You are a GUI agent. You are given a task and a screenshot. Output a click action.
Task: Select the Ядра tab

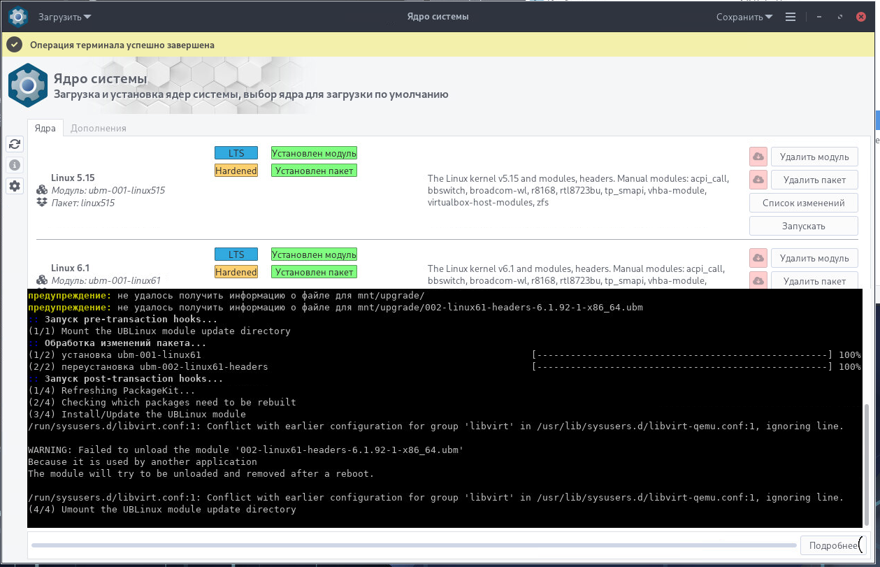pos(45,128)
